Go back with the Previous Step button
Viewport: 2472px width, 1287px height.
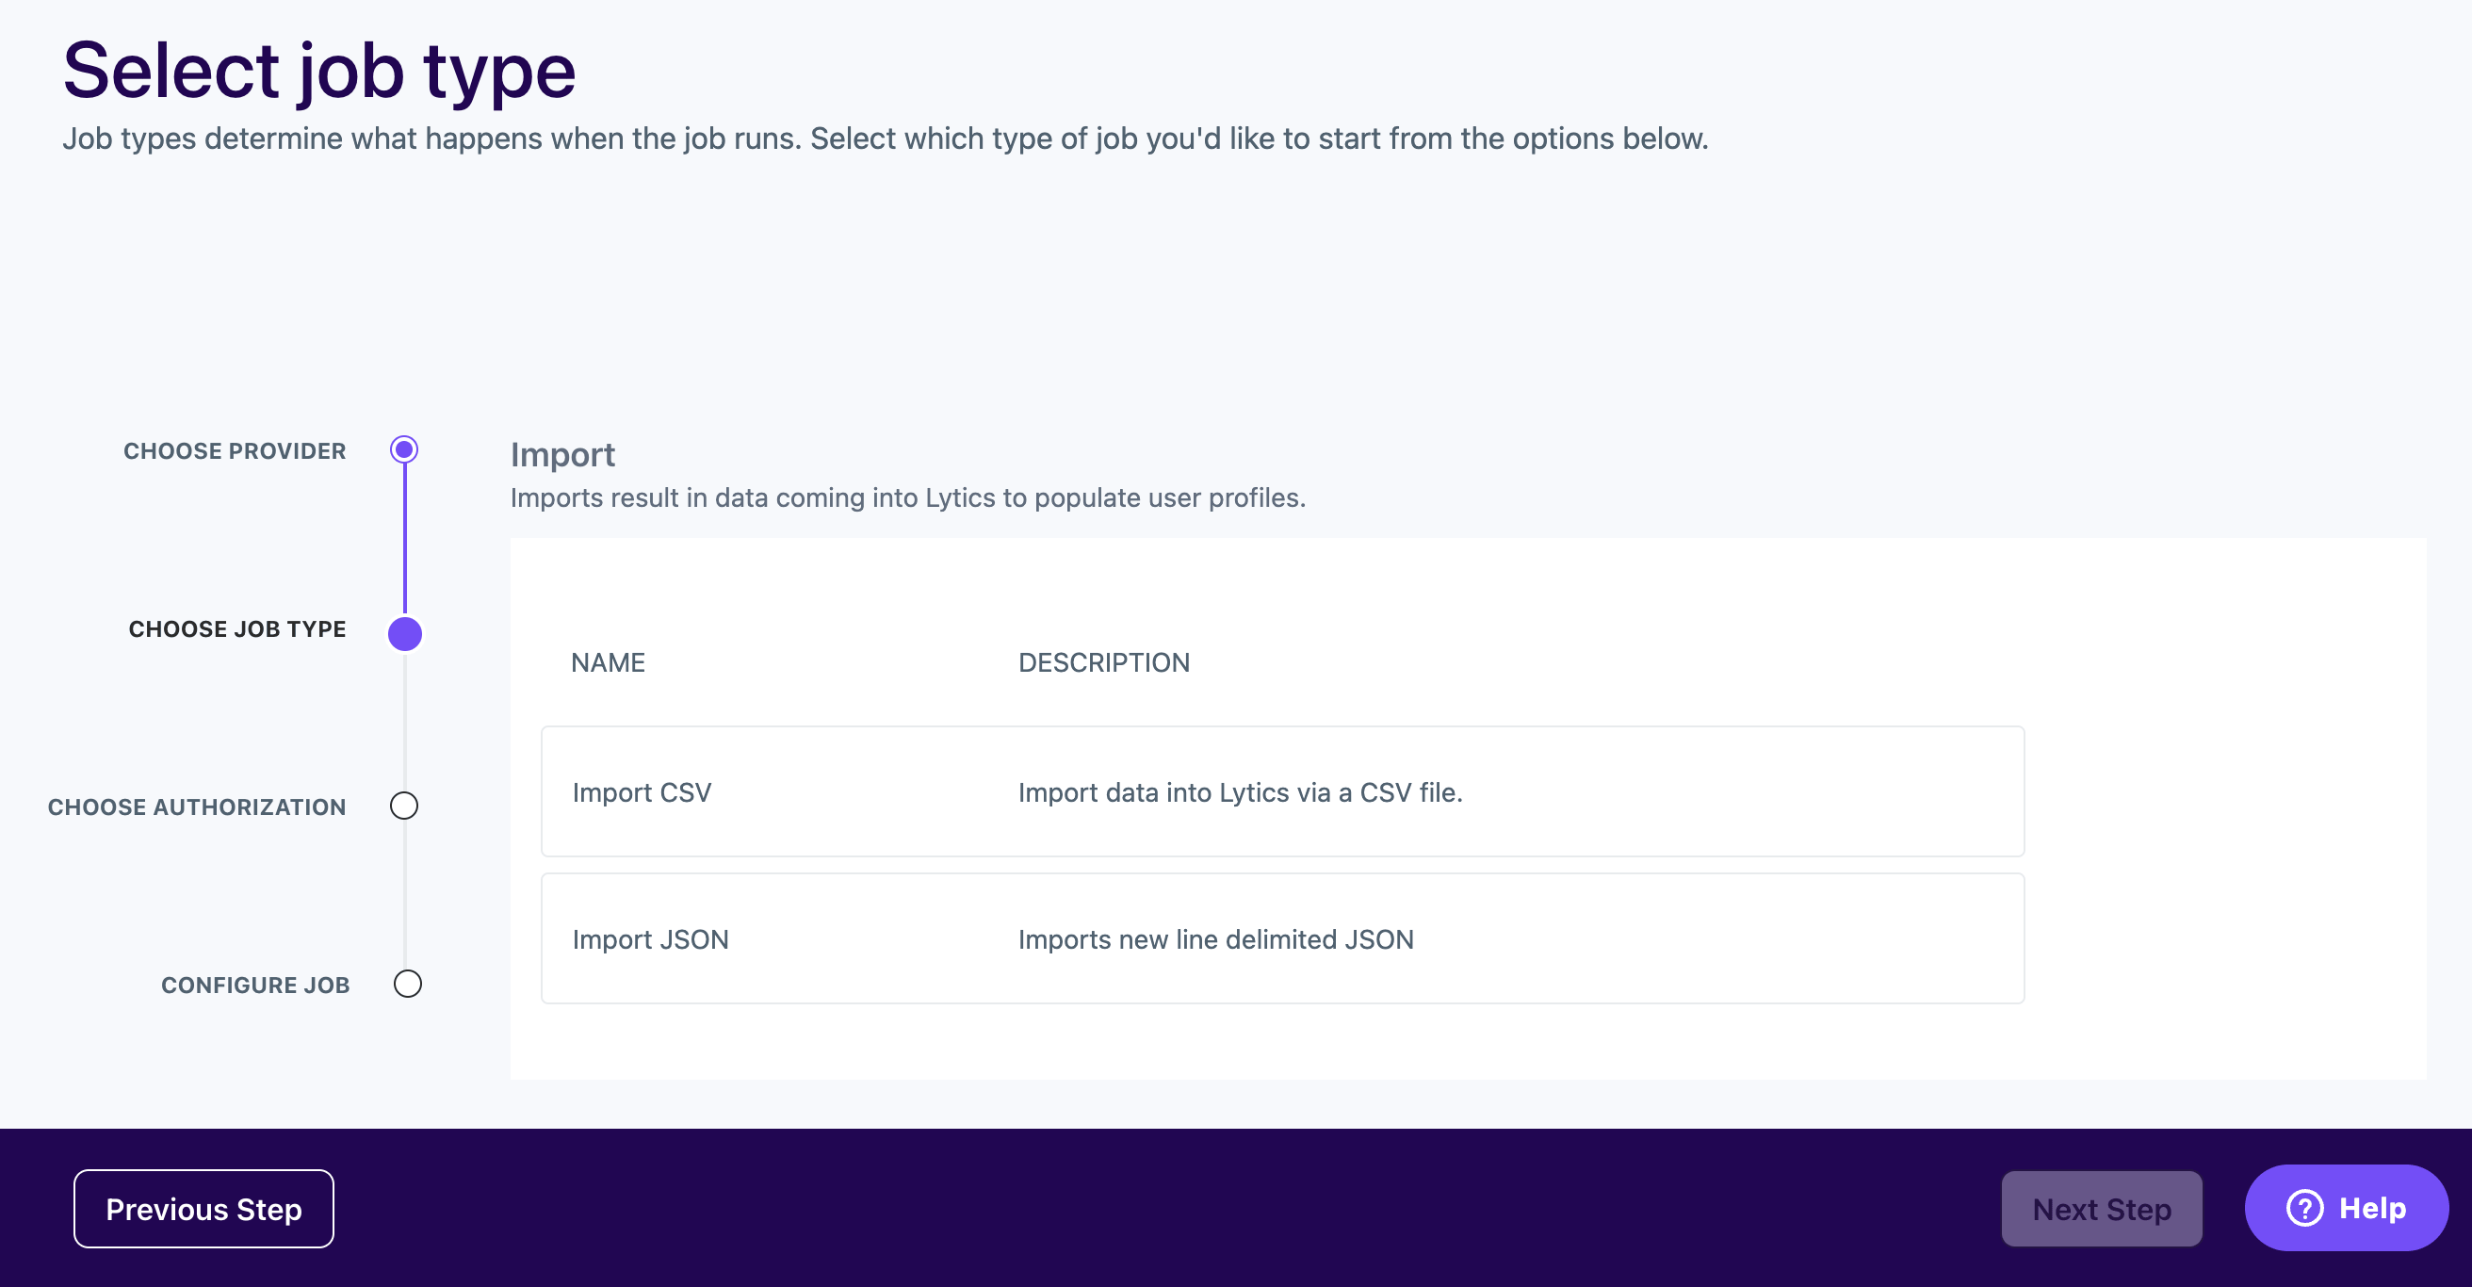pos(203,1208)
